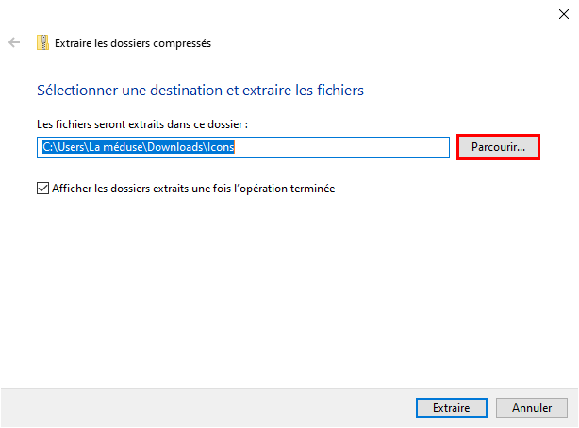Click the zipped folder icon in title
579x428 pixels.
(42, 42)
